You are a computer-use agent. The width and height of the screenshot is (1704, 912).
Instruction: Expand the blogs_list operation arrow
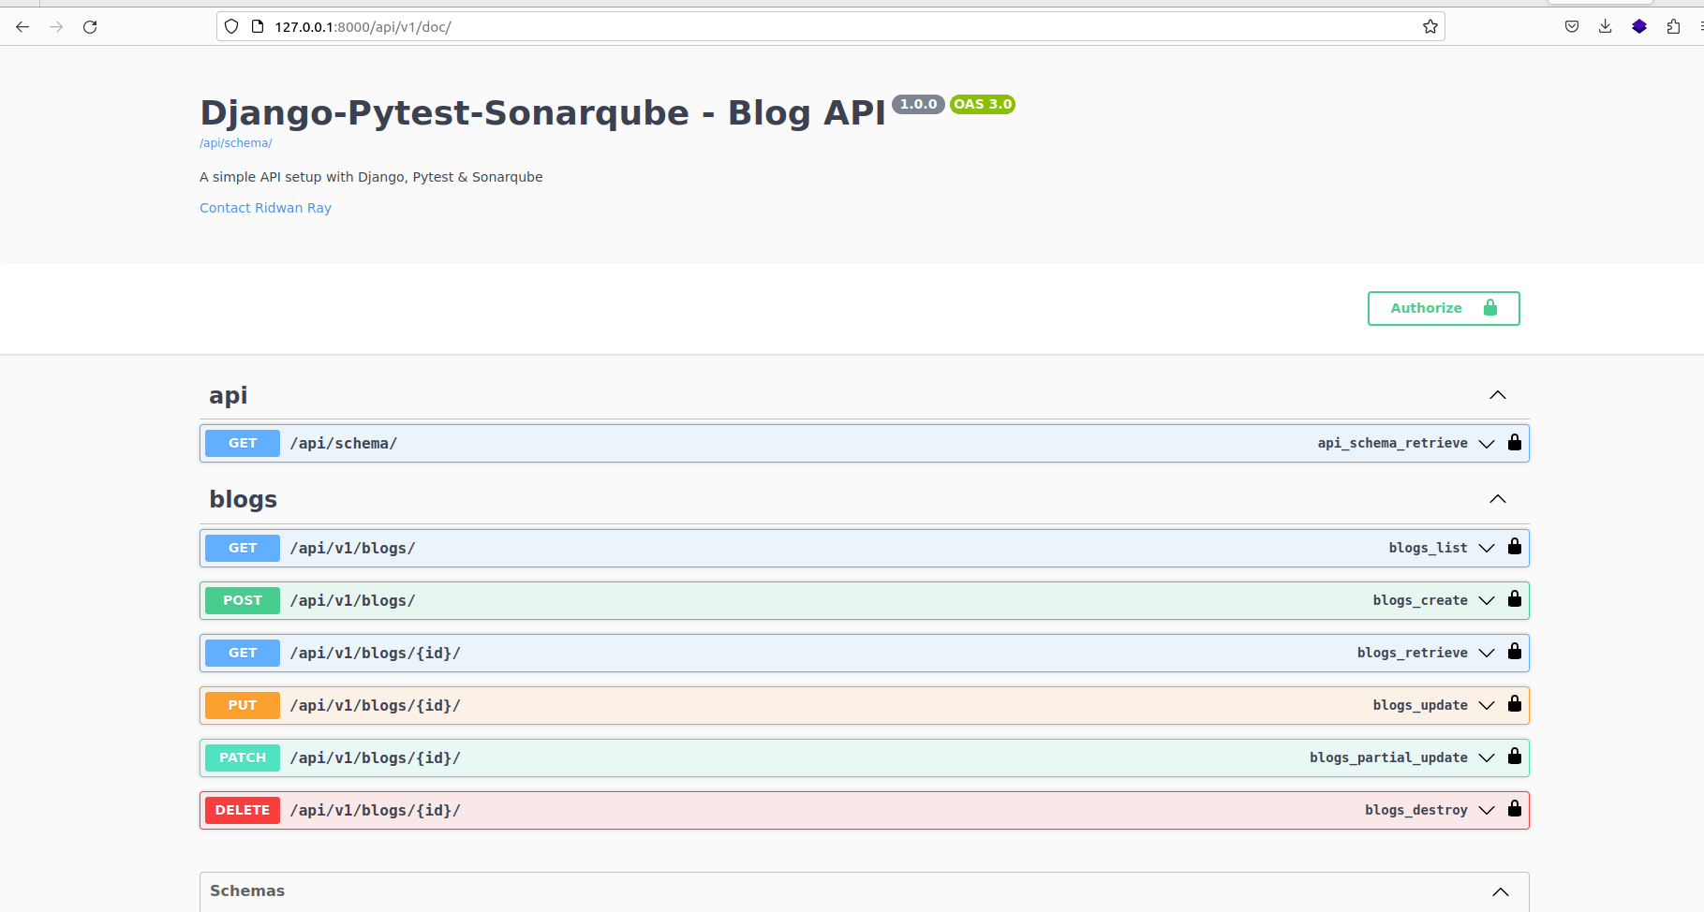pyautogui.click(x=1487, y=549)
